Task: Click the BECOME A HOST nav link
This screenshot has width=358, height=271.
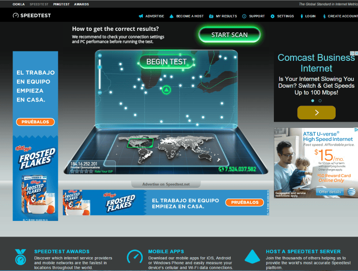Action: tap(190, 16)
